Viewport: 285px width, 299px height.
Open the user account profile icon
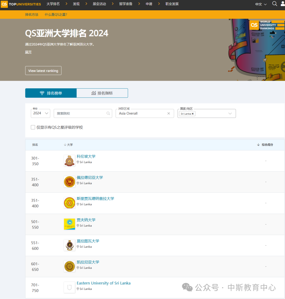coord(283,4)
